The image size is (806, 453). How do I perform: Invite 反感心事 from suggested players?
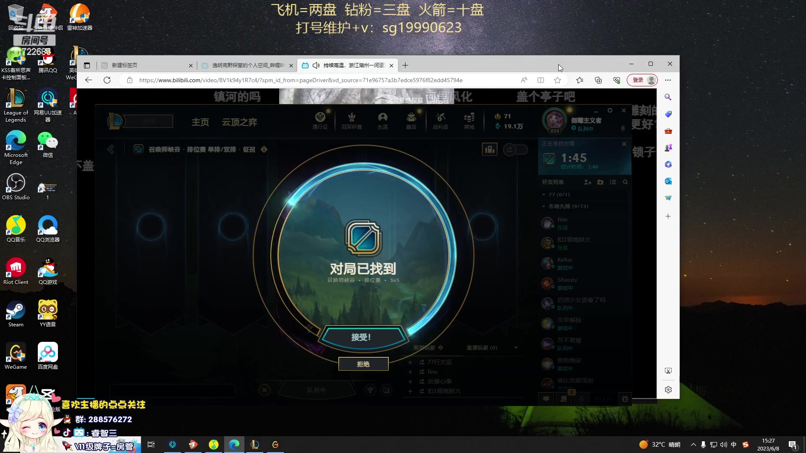(410, 381)
